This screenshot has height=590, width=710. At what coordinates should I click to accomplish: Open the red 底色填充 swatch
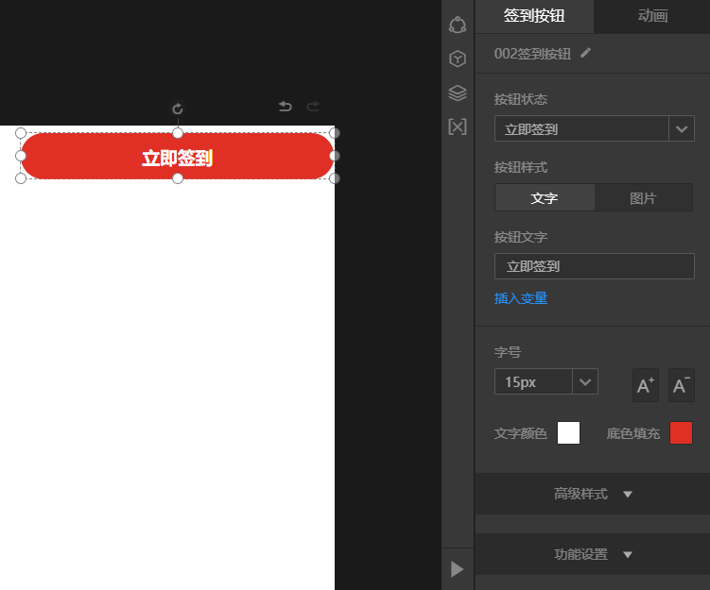click(681, 432)
